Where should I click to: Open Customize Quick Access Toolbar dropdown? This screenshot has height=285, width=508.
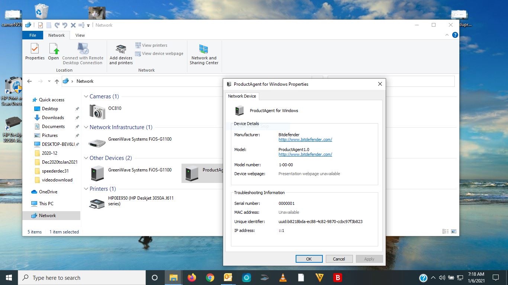(x=89, y=26)
